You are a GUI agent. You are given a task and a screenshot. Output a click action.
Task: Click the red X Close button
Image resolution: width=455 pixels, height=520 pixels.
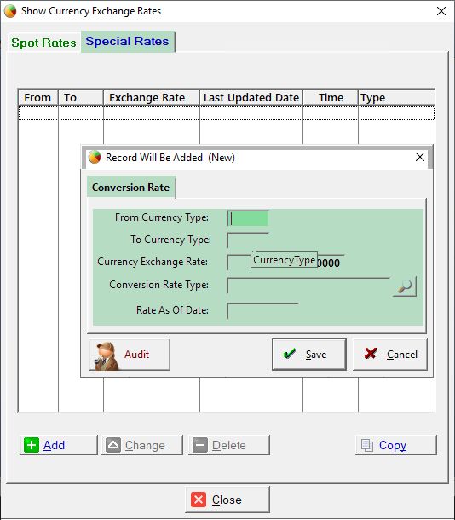(x=227, y=500)
